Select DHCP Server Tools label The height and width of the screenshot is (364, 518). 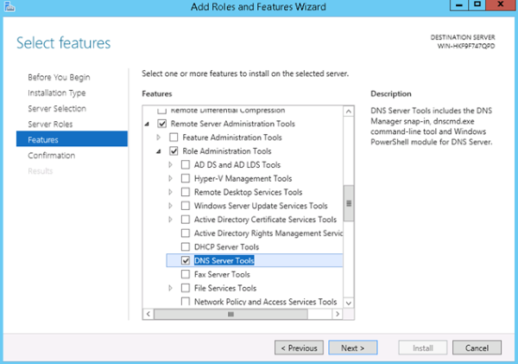tap(226, 247)
